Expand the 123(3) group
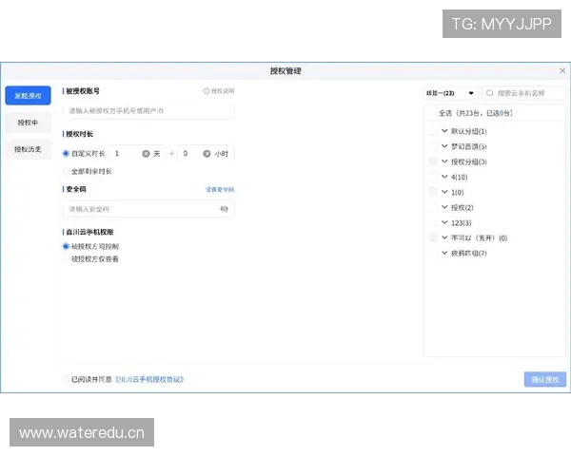 [x=444, y=222]
